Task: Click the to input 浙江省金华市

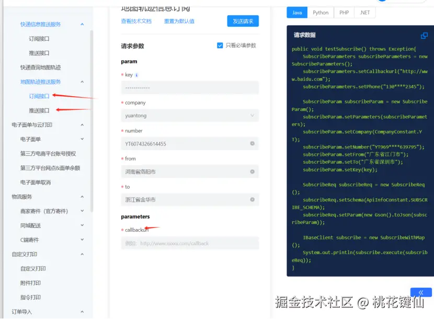Action: coord(190,200)
